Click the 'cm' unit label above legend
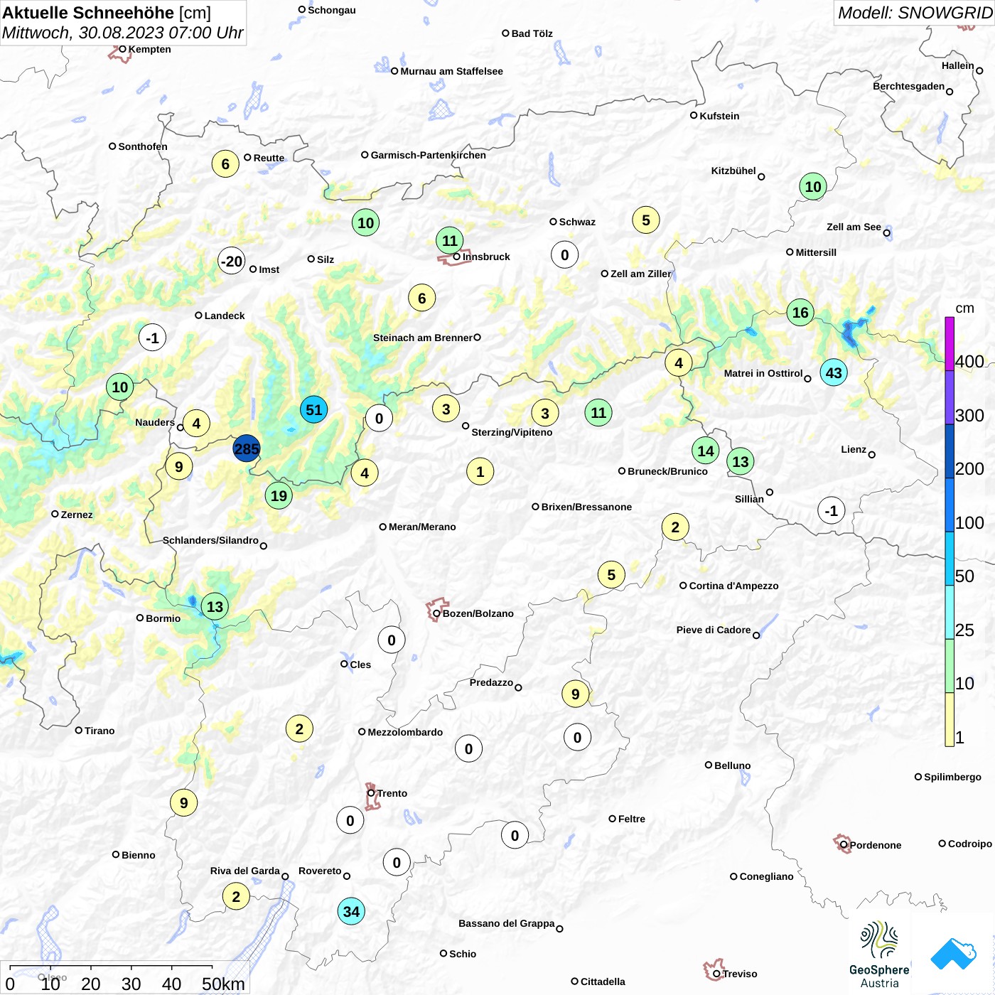Screen dimensions: 995x995 point(964,308)
